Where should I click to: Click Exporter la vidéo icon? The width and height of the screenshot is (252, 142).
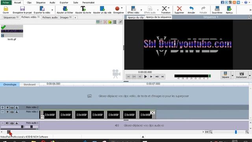click(x=42, y=9)
